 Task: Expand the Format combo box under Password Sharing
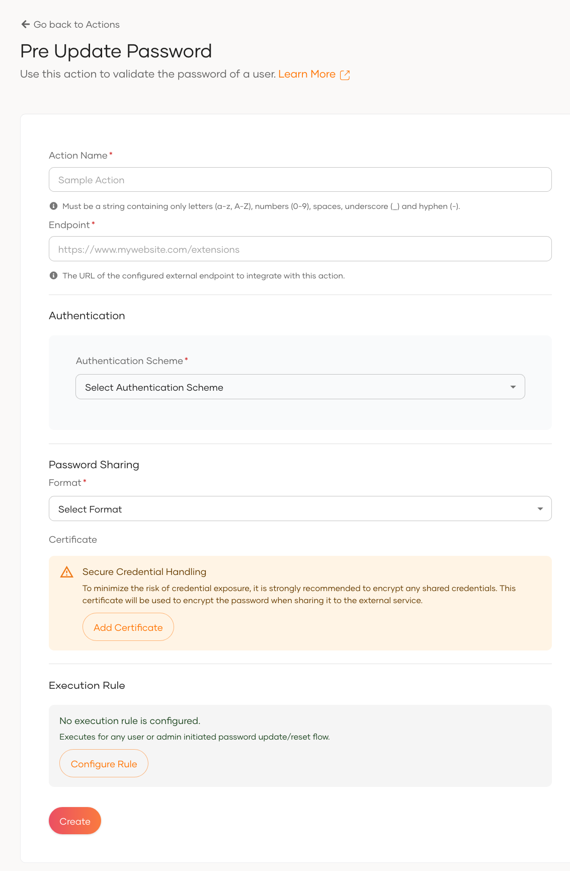point(300,509)
